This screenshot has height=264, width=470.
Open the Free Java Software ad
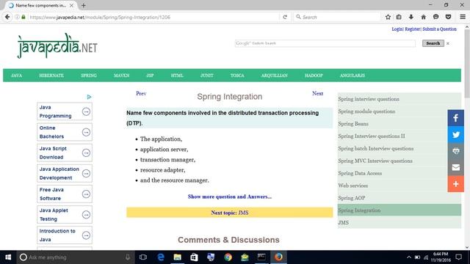point(65,194)
